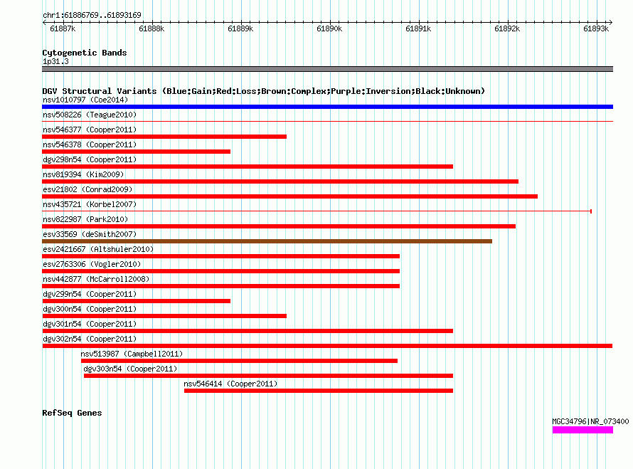The image size is (633, 469).
Task: Click the red bar under dgv301n54
Action: [248, 331]
